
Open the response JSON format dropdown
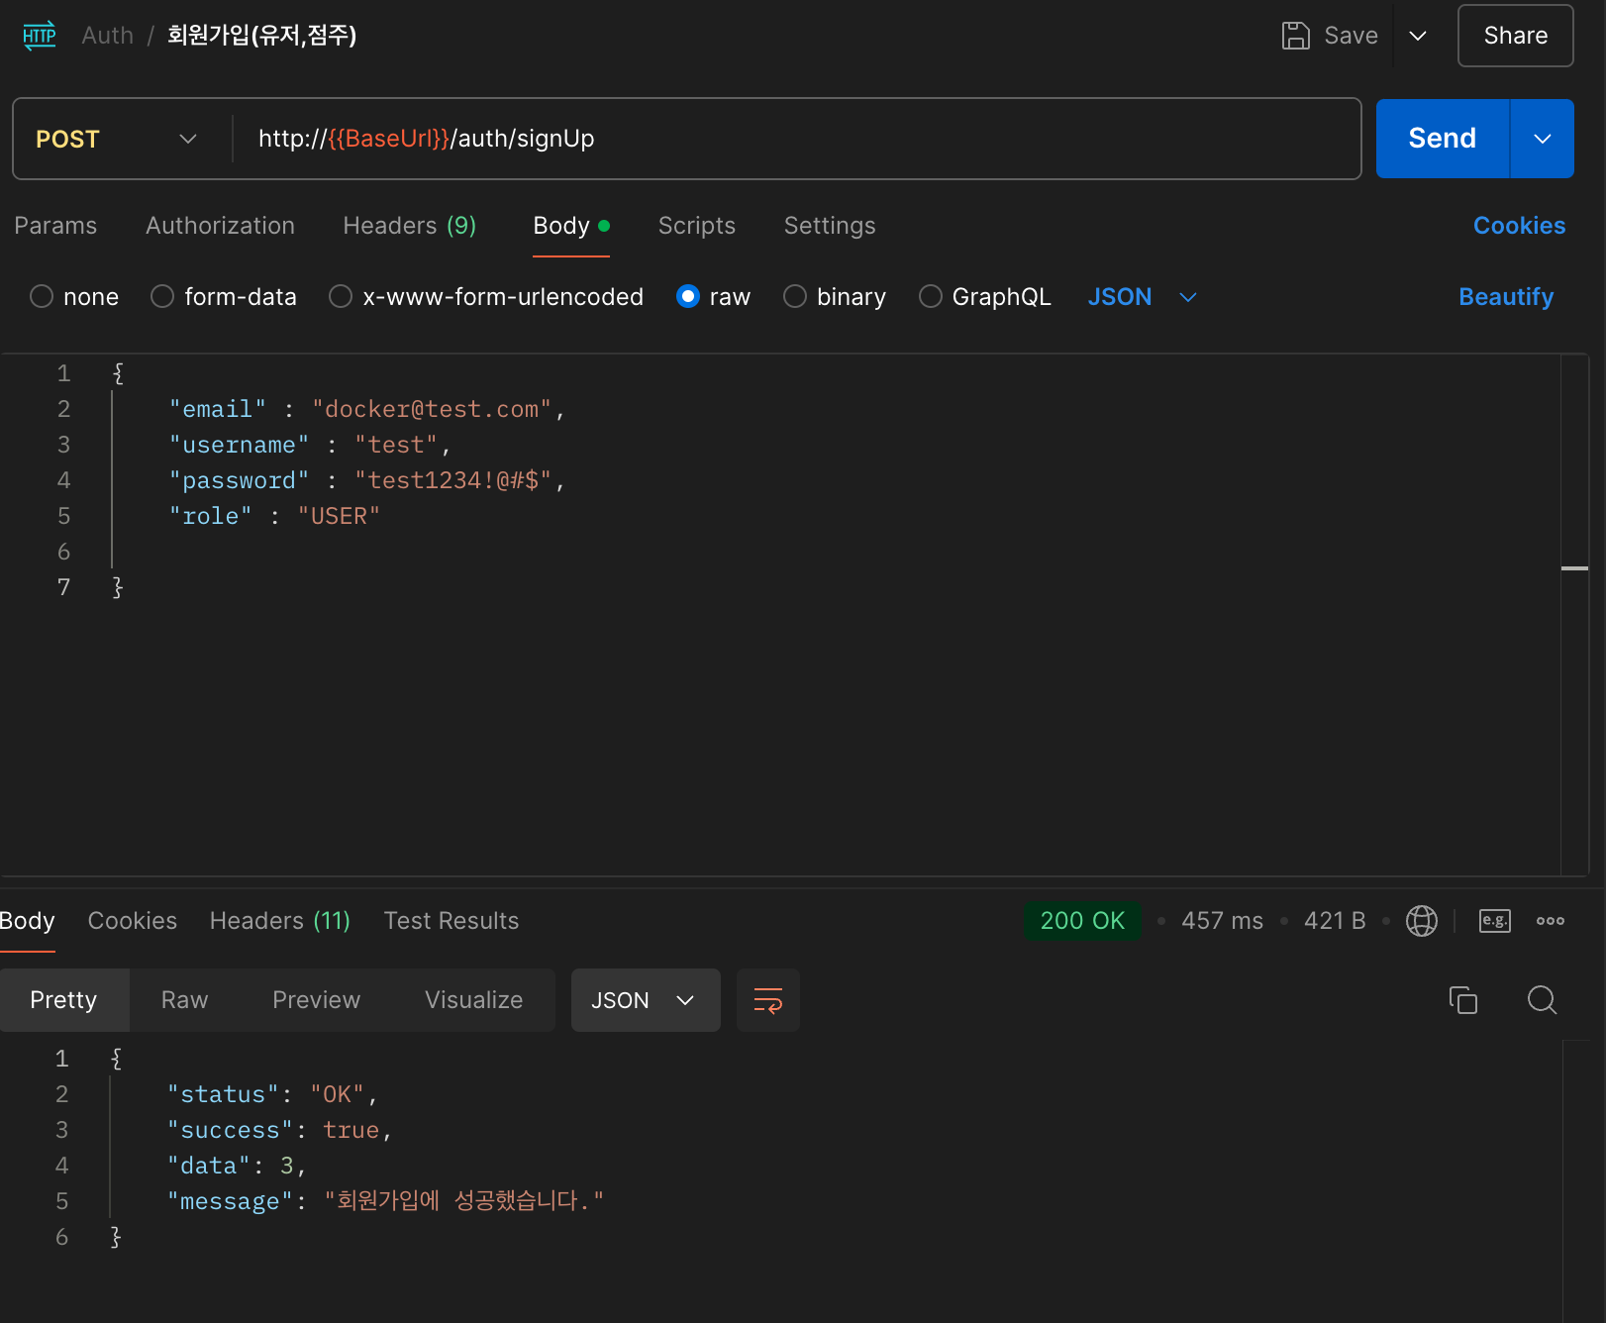pos(645,1000)
